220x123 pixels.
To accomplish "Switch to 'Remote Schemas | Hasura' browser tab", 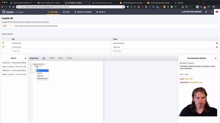I will tap(105, 3).
